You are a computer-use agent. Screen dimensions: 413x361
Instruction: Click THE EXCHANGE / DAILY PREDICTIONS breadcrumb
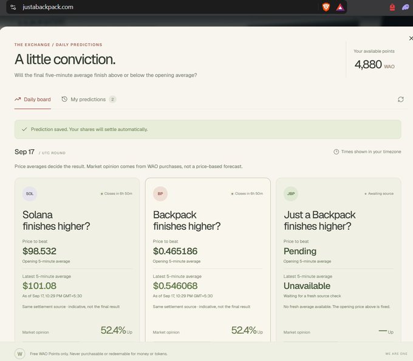(x=58, y=45)
